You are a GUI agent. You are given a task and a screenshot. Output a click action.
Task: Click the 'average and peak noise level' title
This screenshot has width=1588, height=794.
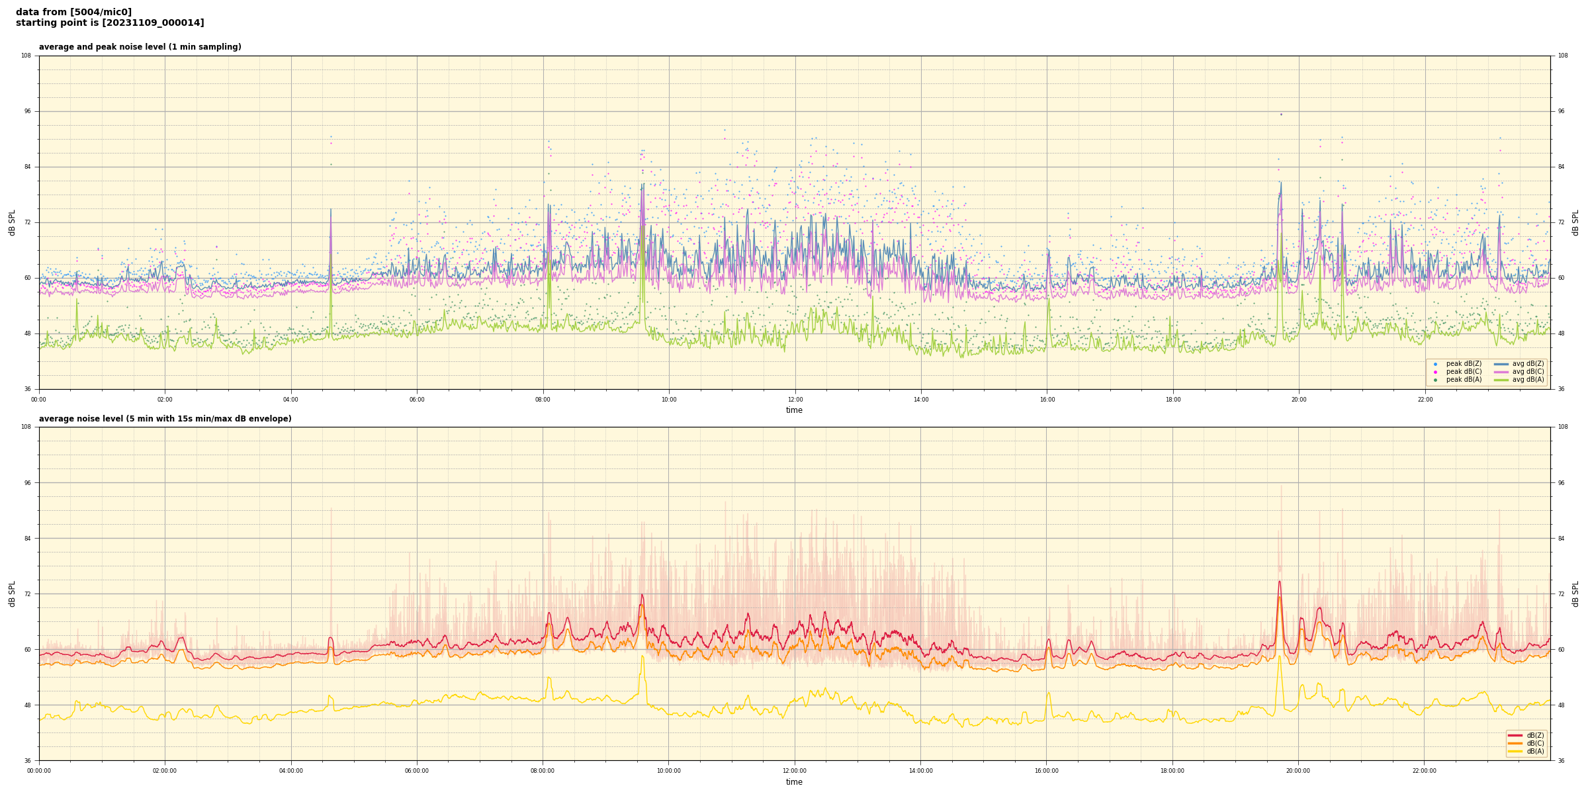click(140, 47)
